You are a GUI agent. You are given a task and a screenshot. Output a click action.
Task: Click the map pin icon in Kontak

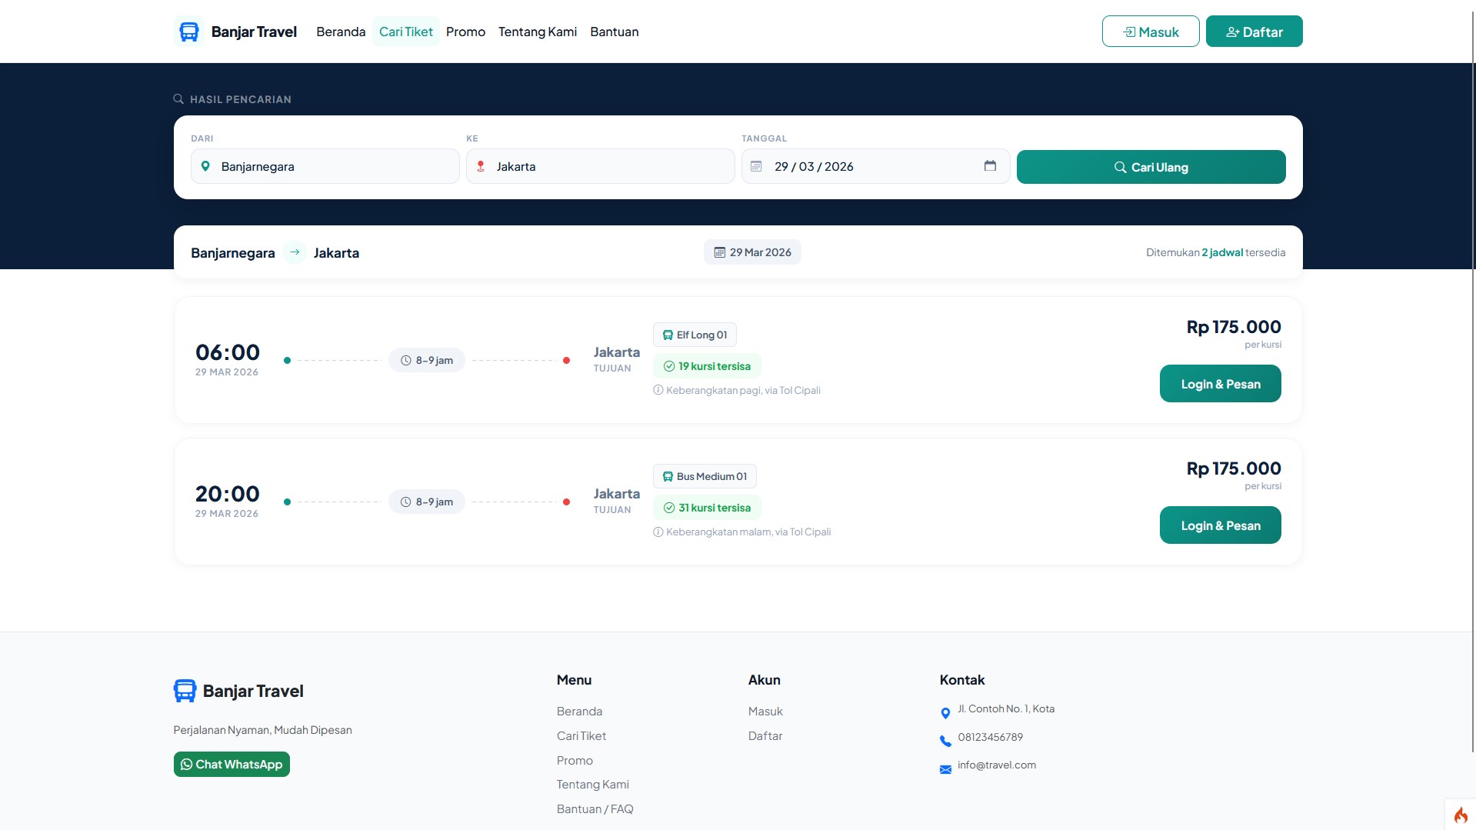coord(945,713)
